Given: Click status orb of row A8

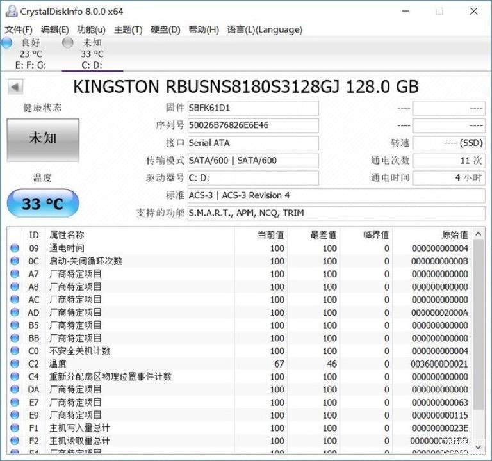Looking at the screenshot, I should click(15, 287).
